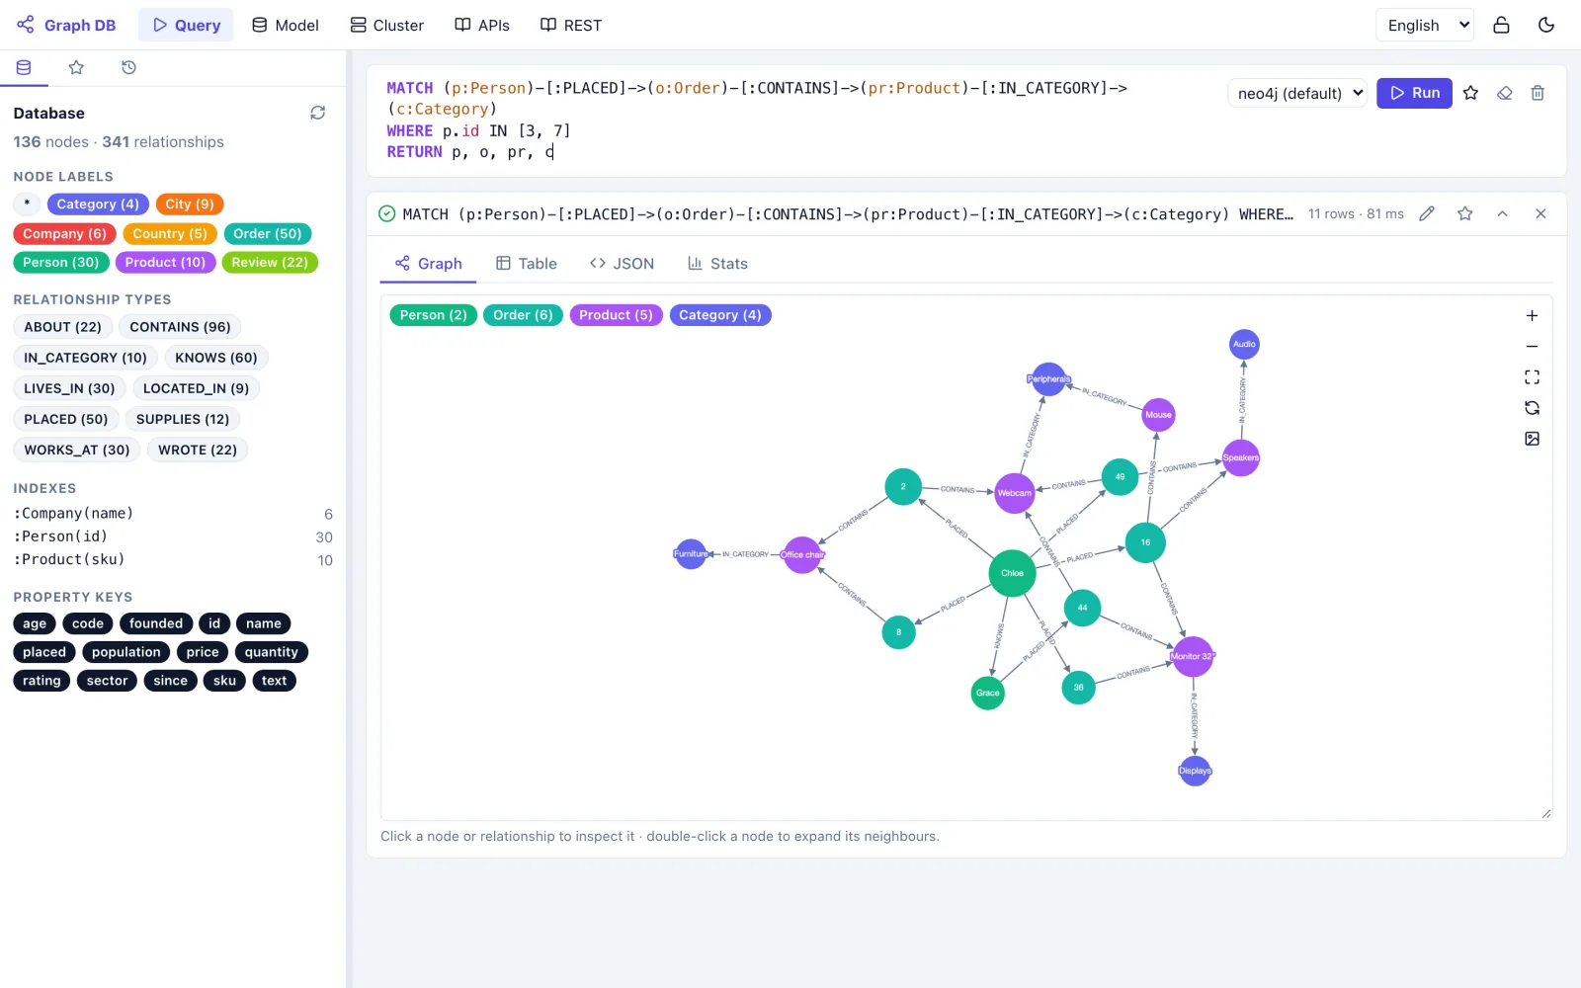The image size is (1581, 988).
Task: Save query to favorites in editor
Action: coord(1470,93)
